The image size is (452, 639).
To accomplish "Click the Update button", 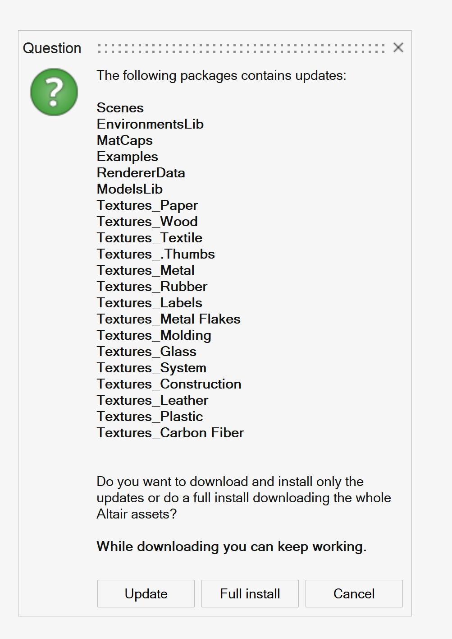I will 145,593.
